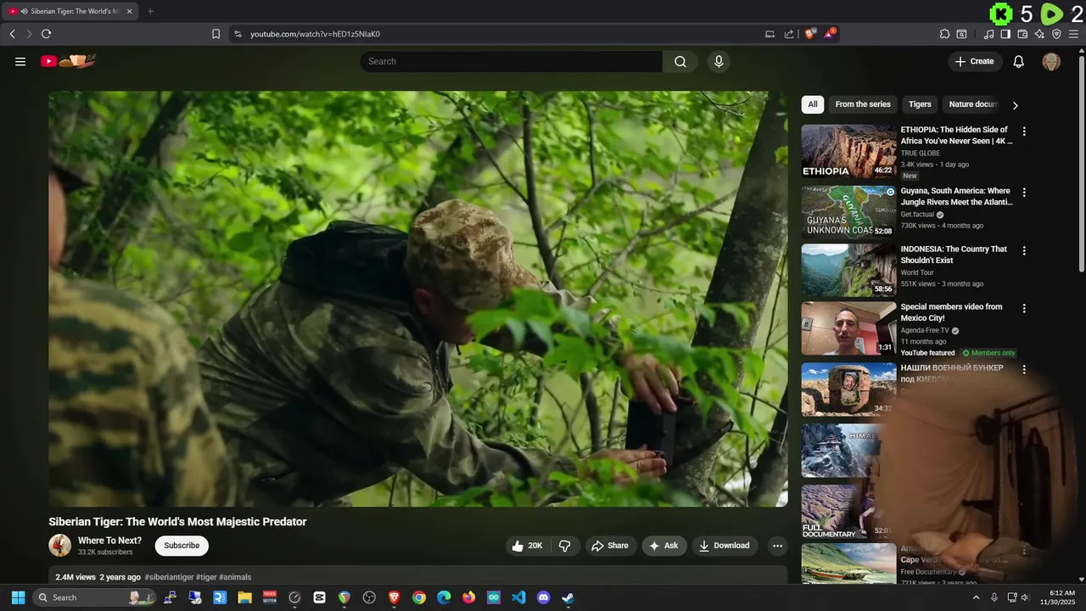
Task: Click the #tiger hashtag
Action: point(206,577)
